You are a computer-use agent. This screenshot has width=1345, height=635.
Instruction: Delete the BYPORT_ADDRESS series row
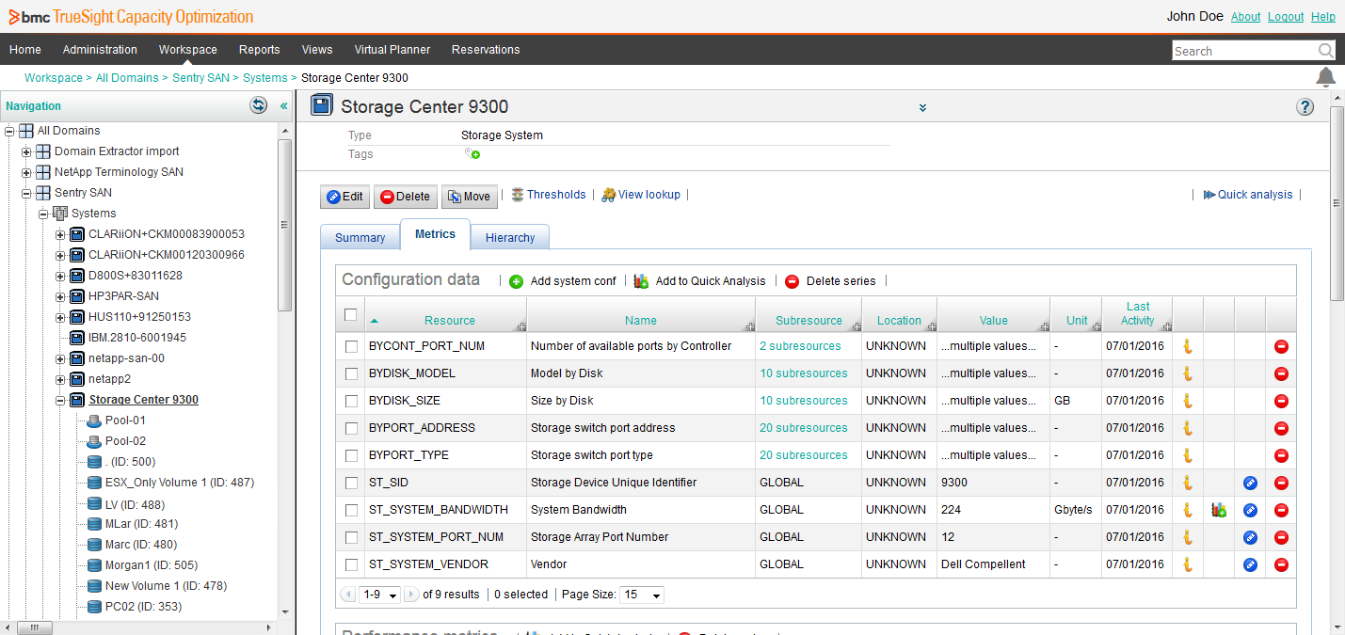1280,428
